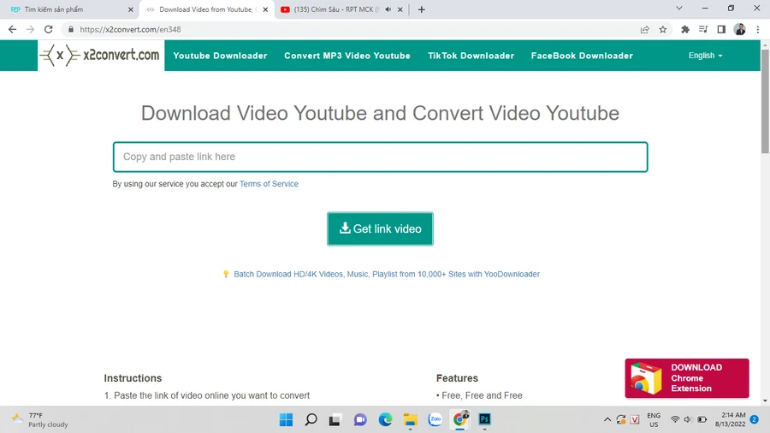
Task: Click the Download Chrome Extension banner
Action: coord(686,378)
